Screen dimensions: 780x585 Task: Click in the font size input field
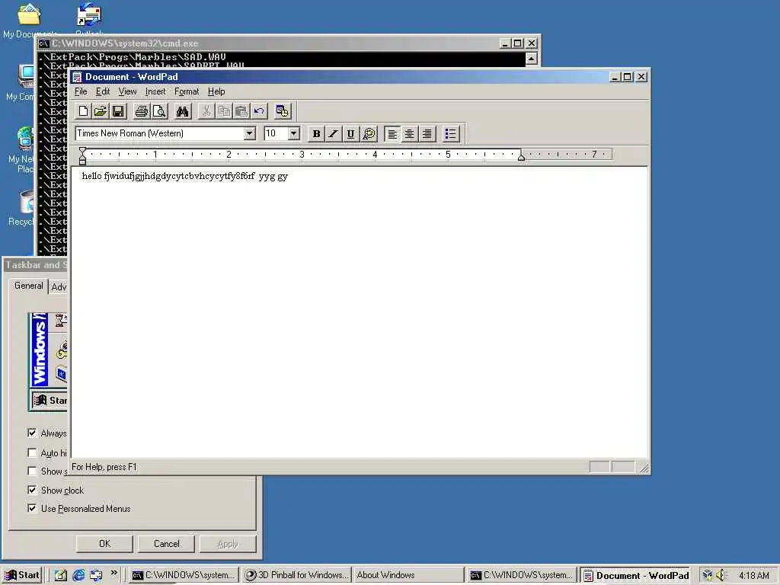276,133
